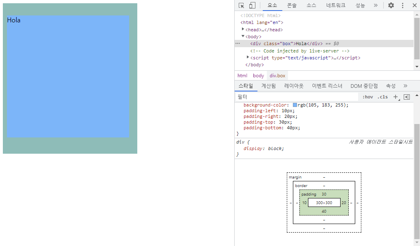
Task: Toggle the .cls class editor
Action: pyautogui.click(x=383, y=97)
